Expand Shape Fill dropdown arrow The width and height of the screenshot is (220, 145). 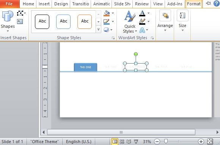point(113,13)
